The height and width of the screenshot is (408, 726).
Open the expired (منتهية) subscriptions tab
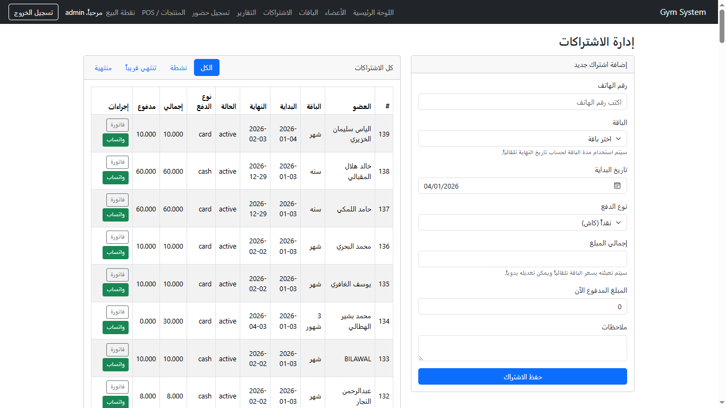tap(103, 67)
